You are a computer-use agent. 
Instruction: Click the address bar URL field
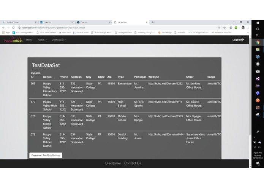(118, 28)
